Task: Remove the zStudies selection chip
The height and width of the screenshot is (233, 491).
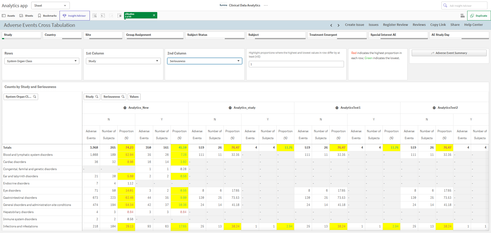Action: pyautogui.click(x=154, y=15)
